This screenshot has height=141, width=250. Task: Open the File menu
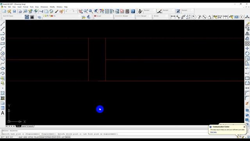[x=5, y=7]
